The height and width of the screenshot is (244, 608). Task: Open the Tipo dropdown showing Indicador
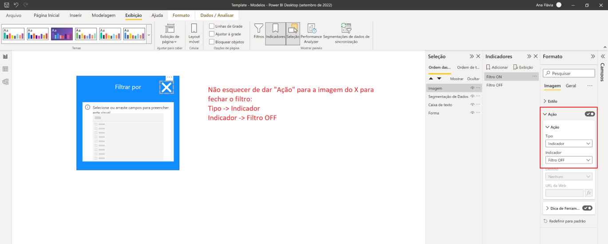pos(569,144)
